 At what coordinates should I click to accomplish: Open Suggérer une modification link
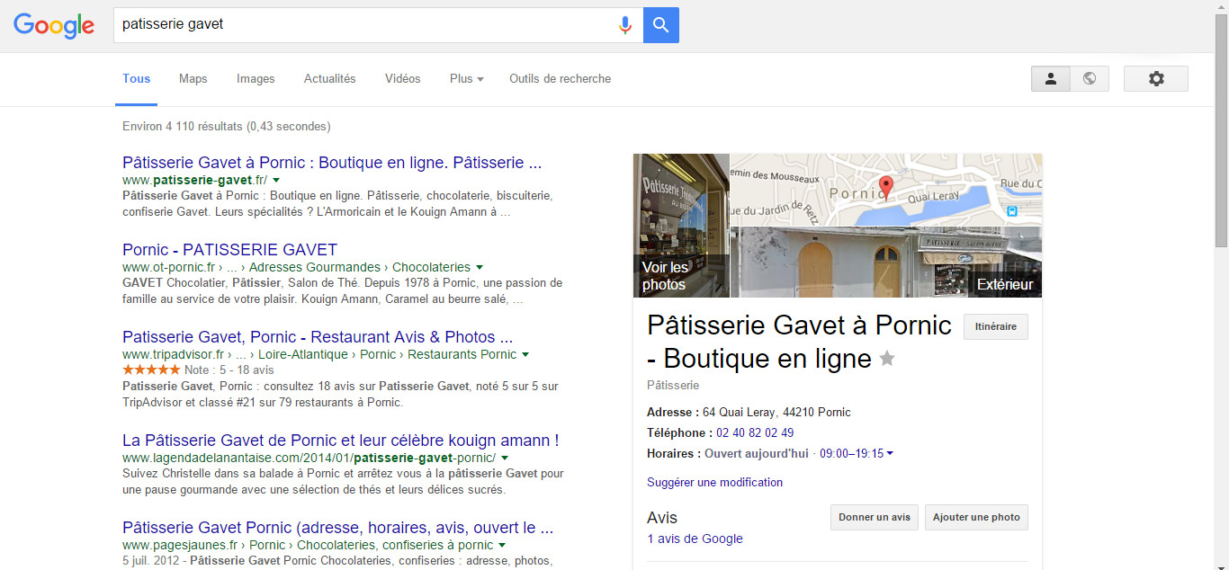point(714,482)
